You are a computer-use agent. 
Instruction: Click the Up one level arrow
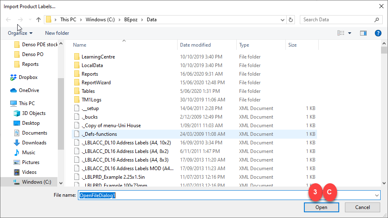pyautogui.click(x=39, y=20)
